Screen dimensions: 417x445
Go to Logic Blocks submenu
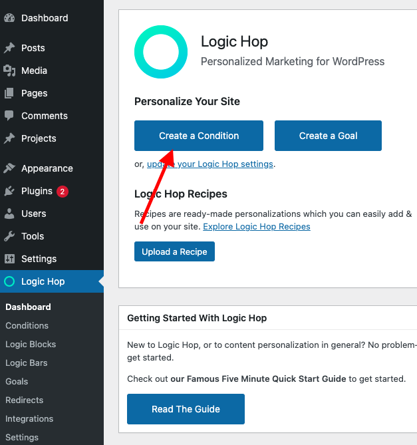(31, 345)
